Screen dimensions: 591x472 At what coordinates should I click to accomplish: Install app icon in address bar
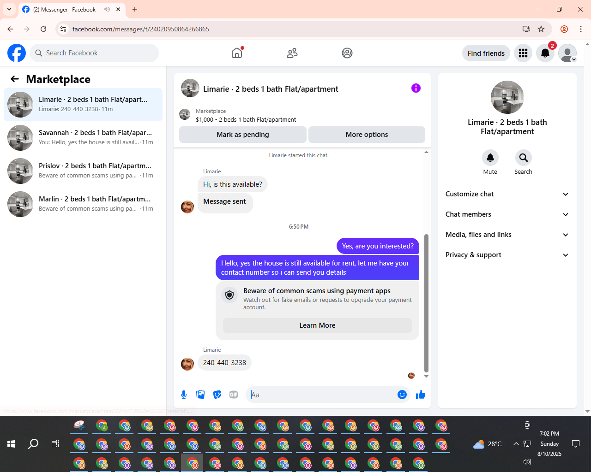coord(526,29)
